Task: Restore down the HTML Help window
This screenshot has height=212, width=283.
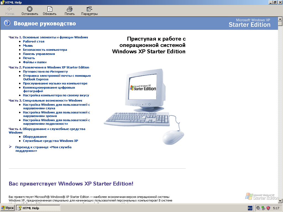Action: (275, 2)
